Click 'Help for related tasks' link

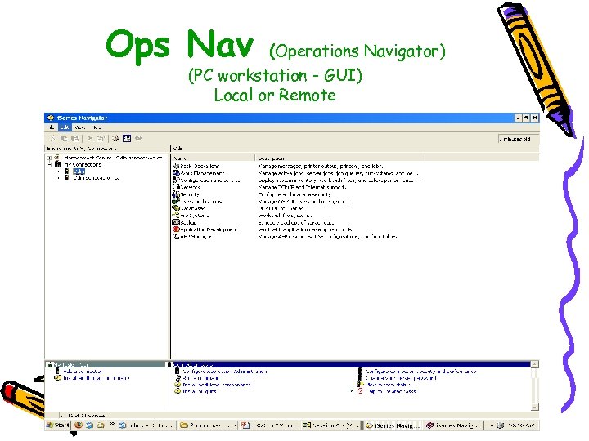(x=392, y=391)
